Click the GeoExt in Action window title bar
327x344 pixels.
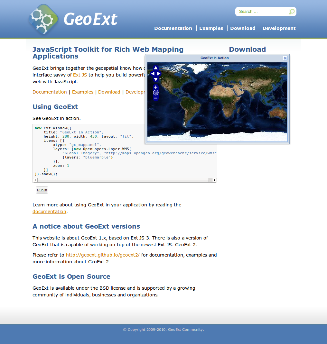[215, 58]
